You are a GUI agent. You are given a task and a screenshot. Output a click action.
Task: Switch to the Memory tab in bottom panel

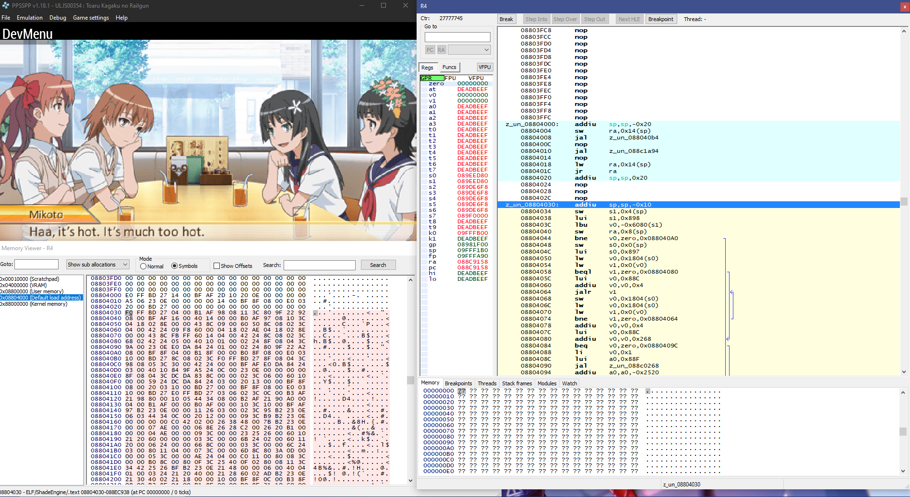430,382
